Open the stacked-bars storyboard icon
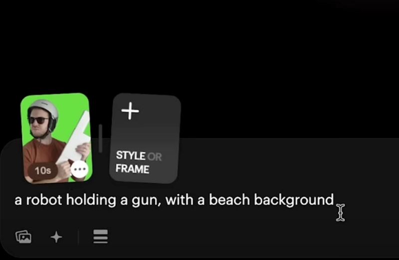This screenshot has width=399, height=260. pos(101,237)
